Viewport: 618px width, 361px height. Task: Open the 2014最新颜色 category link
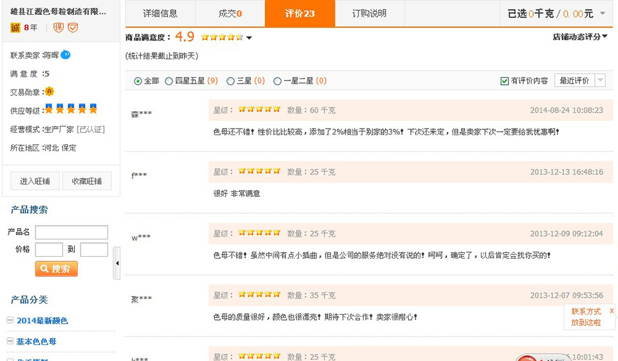click(x=42, y=320)
